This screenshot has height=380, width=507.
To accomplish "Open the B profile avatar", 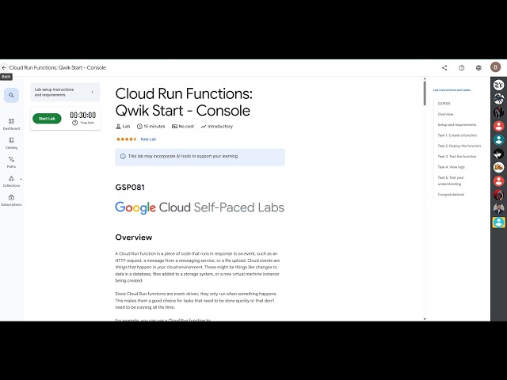I will coord(495,67).
